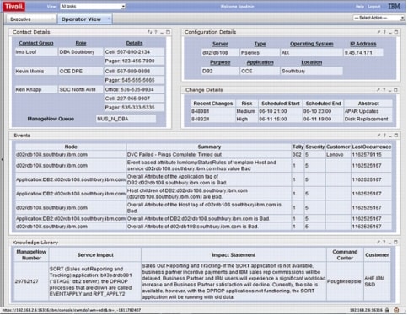Image resolution: width=408 pixels, height=315 pixels.
Task: Close the Executive tab
Action: pyautogui.click(x=52, y=19)
